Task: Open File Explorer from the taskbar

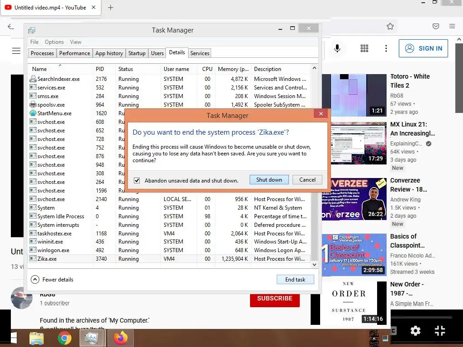Action: [x=37, y=338]
